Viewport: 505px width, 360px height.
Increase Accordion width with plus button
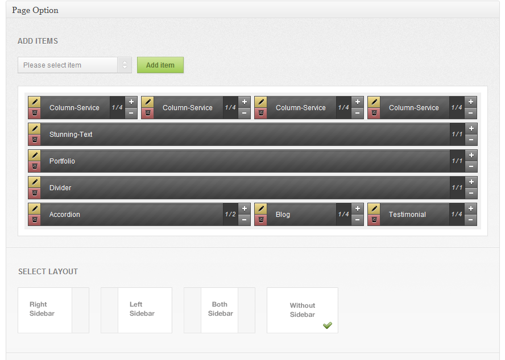[244, 208]
